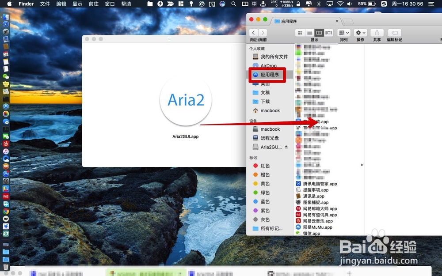Open 所有标记... in the sidebar
The width and height of the screenshot is (442, 276).
(x=271, y=228)
